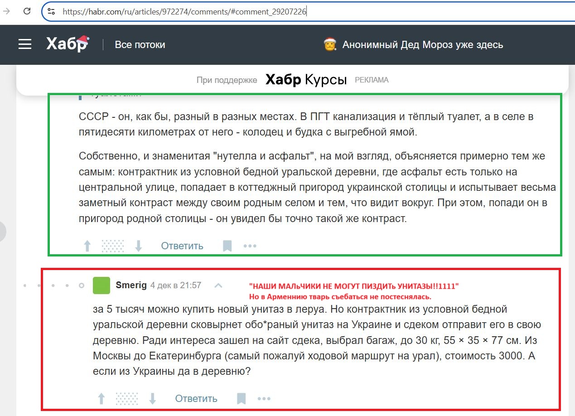Select the Все потоки menu item
The height and width of the screenshot is (416, 575).
tap(140, 44)
